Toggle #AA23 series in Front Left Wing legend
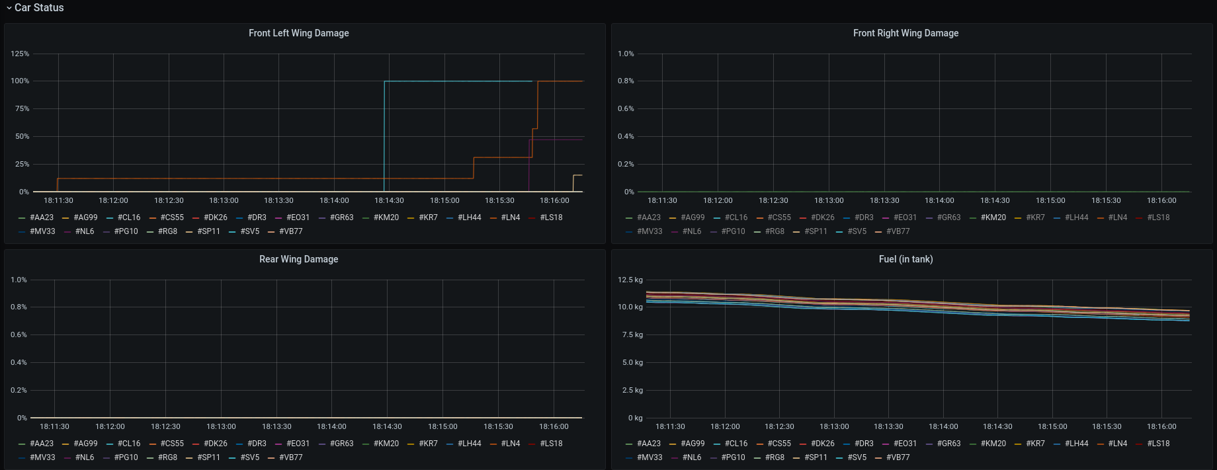The width and height of the screenshot is (1217, 470). click(42, 217)
